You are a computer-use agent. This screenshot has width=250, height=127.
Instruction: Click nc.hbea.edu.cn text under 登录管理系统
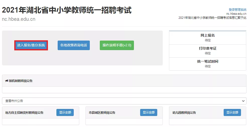236,14
